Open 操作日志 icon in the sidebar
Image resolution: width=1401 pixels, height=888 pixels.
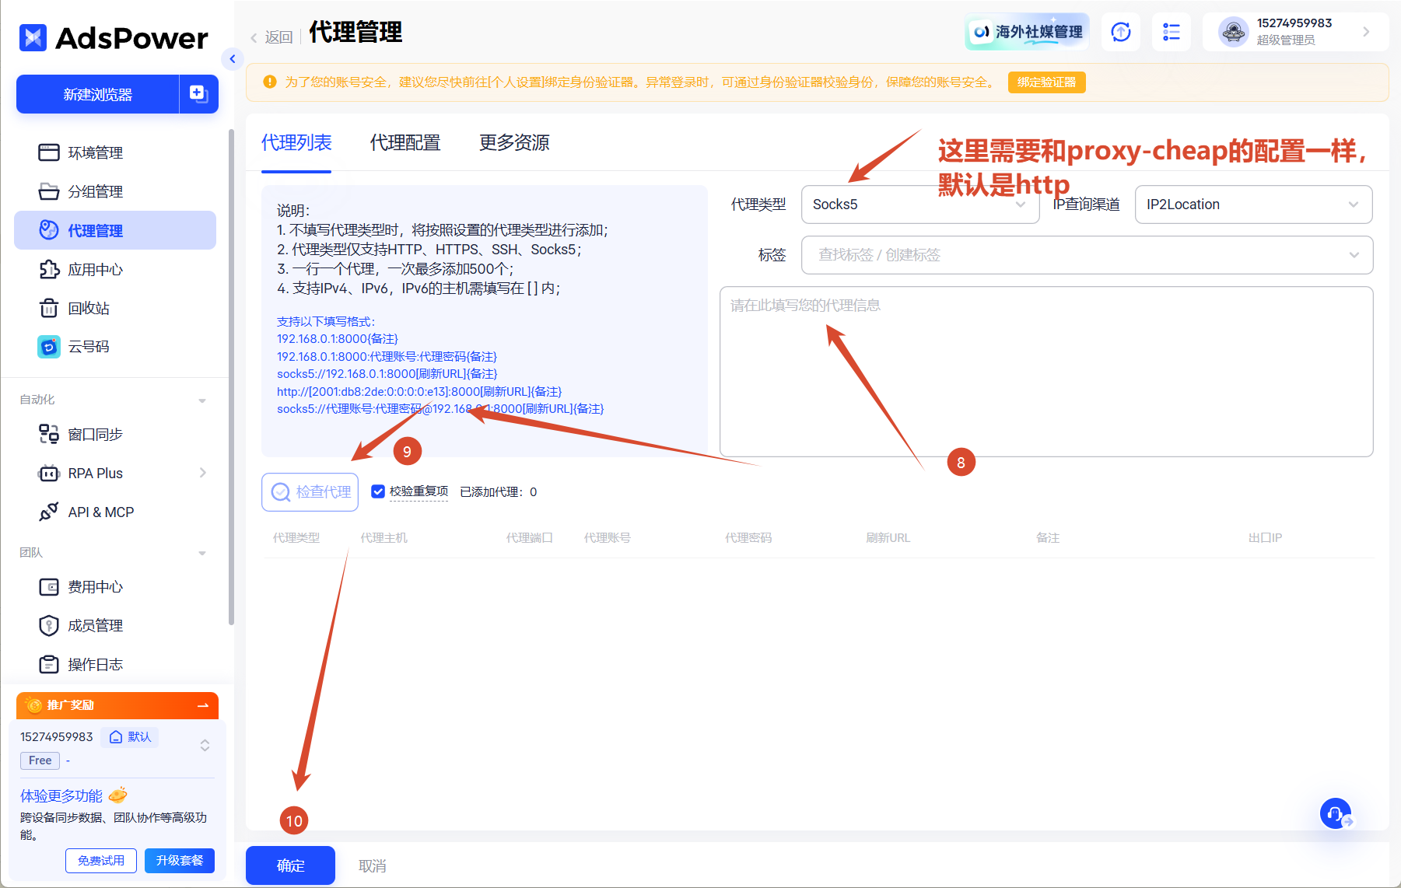click(x=49, y=664)
